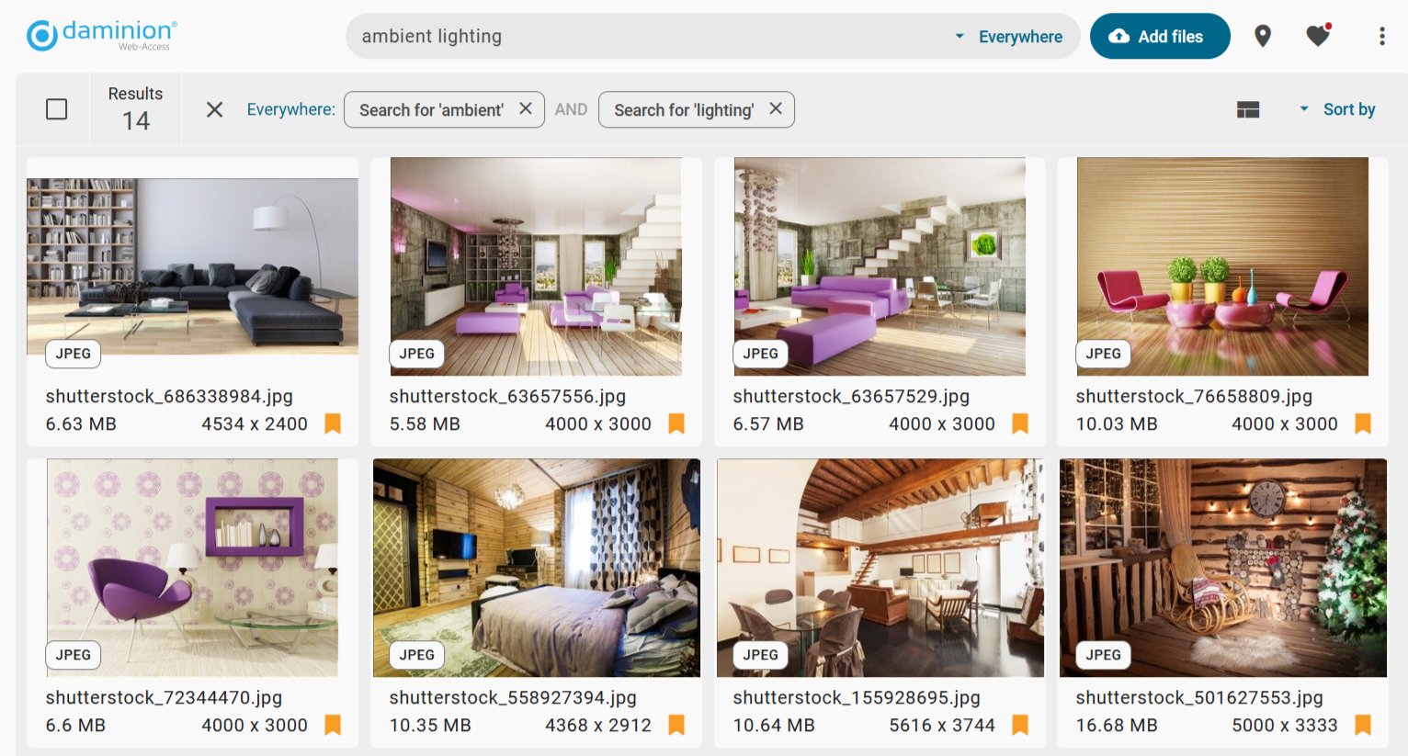This screenshot has height=756, width=1408.
Task: Open the Sort by dropdown
Action: click(1337, 109)
